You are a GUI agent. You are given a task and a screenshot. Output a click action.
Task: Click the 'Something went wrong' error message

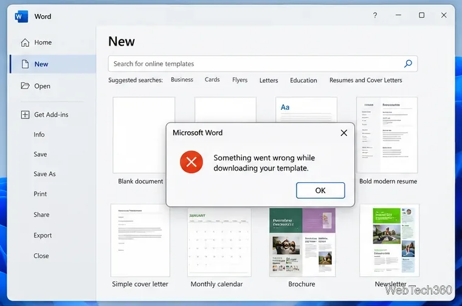pyautogui.click(x=264, y=163)
